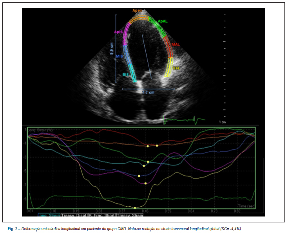Click the 7.7 cm width measurement
The width and height of the screenshot is (288, 233).
(x=149, y=92)
